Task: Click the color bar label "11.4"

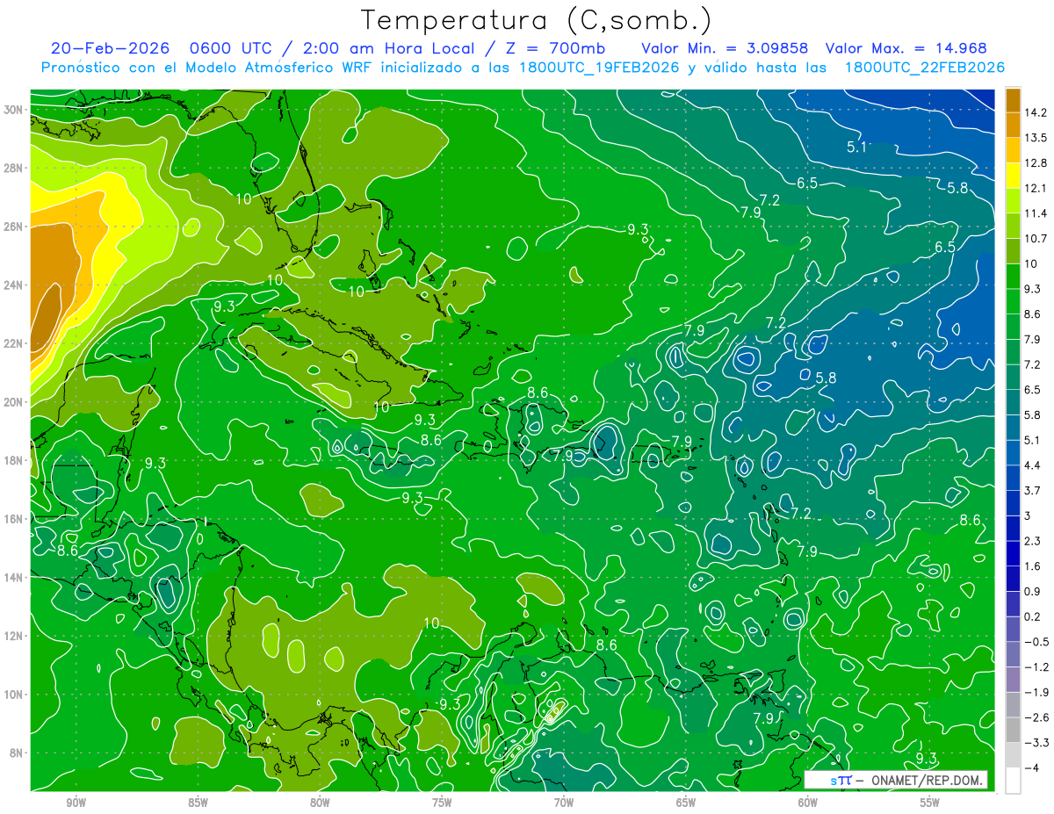Action: [1036, 213]
